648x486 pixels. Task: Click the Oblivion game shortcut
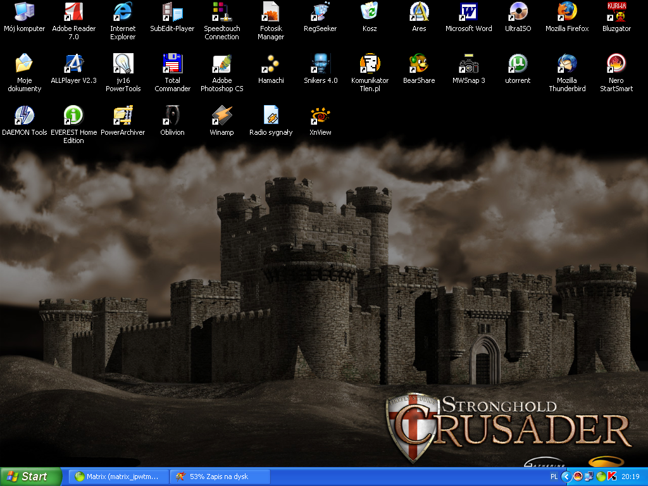coord(172,116)
